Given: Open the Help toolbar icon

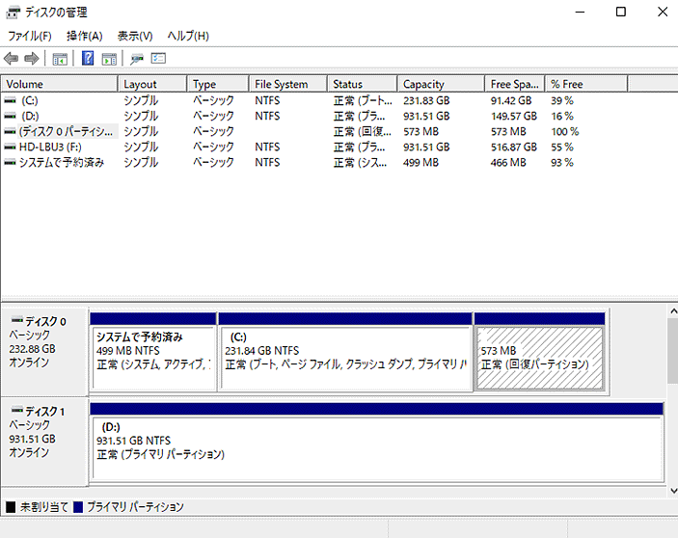Looking at the screenshot, I should [x=88, y=58].
